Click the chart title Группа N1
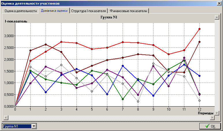Viewport: 223px width, 131px height. click(109, 17)
